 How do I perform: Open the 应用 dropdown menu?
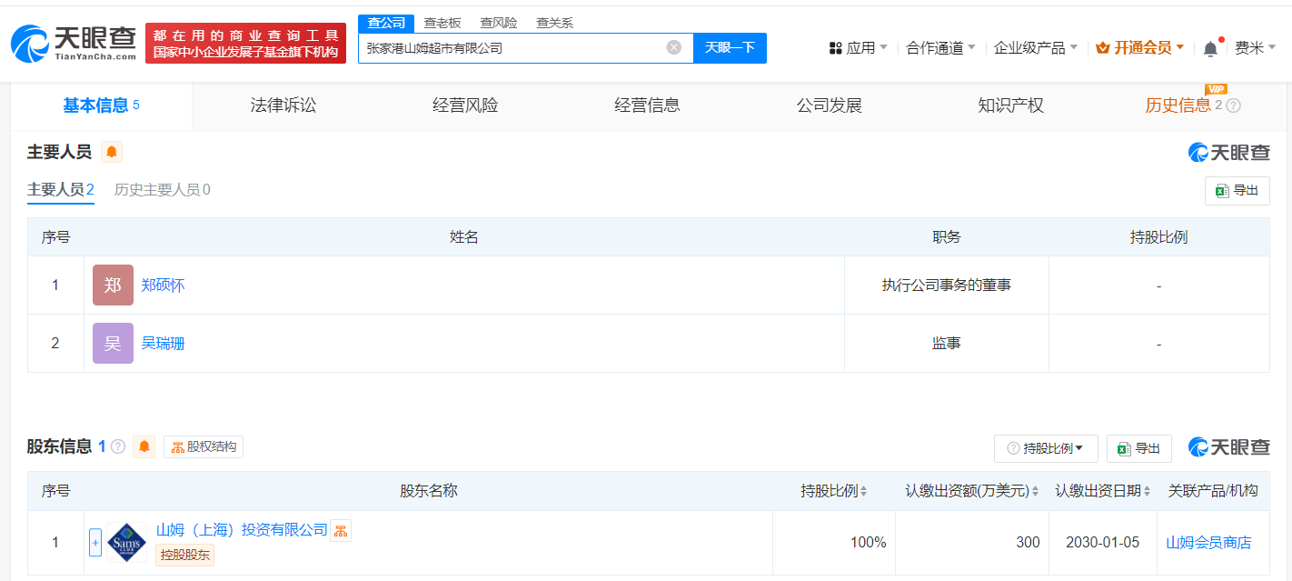click(859, 47)
